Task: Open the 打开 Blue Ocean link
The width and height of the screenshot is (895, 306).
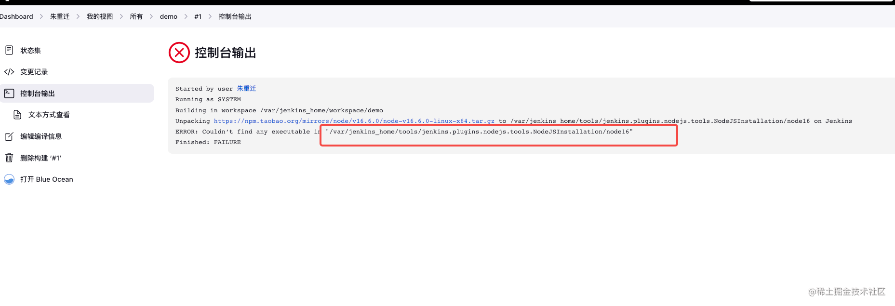Action: (46, 179)
